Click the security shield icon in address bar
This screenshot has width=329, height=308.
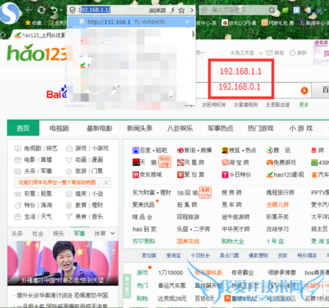72,10
